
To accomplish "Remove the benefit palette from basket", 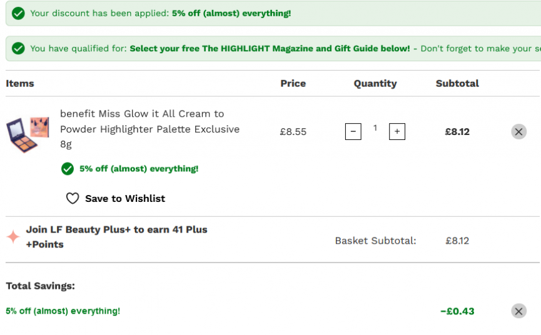I will (x=518, y=132).
